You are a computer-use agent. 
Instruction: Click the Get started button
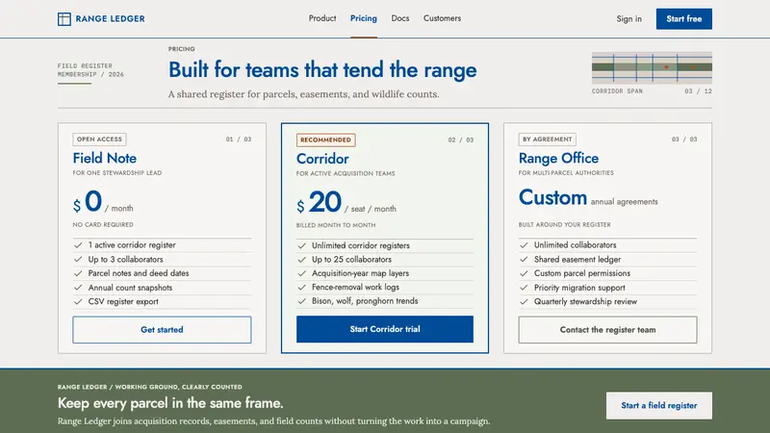[x=162, y=329]
